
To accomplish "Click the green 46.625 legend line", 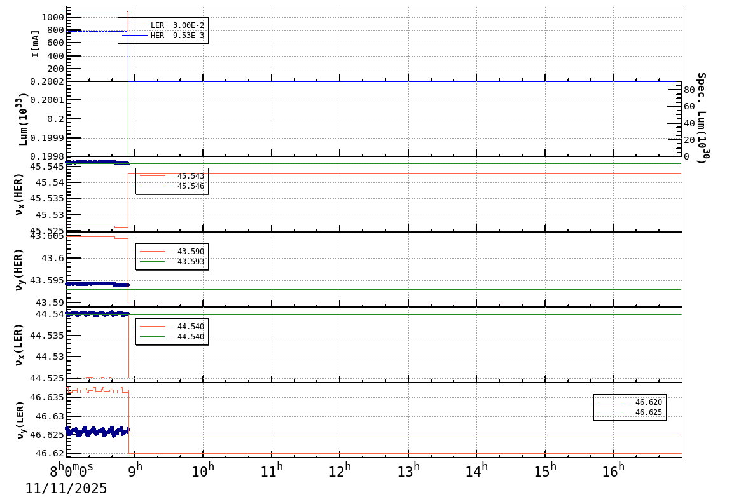I will 611,412.
